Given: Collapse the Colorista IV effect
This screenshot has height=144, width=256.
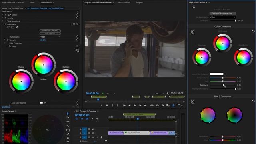Looking at the screenshot, I should 2,24.
